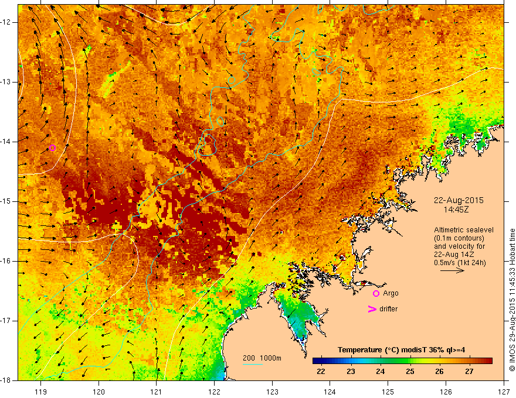Image resolution: width=516 pixels, height=398 pixels.
Task: Click the velocity scale reference arrow
Action: coord(452,270)
